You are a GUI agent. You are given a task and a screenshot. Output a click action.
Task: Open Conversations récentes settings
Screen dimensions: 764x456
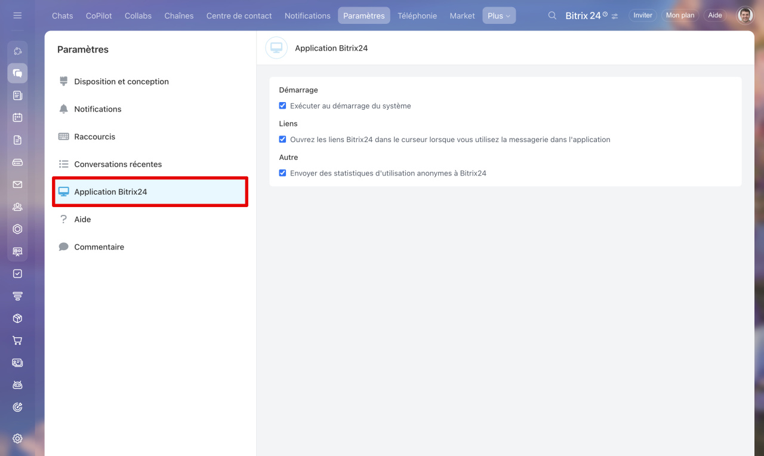(x=150, y=164)
